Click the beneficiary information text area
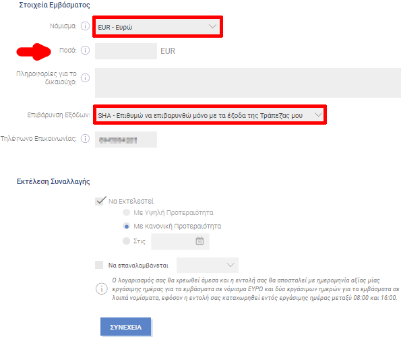The image size is (401, 337). point(248,83)
